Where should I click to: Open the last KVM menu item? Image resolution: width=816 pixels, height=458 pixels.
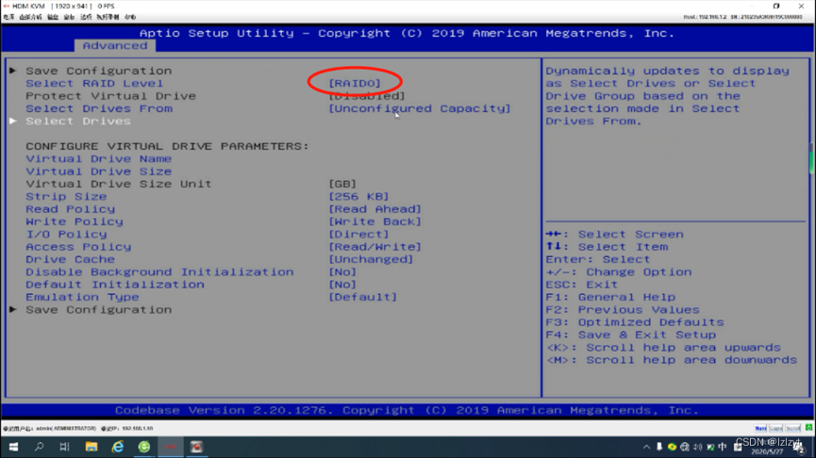130,17
